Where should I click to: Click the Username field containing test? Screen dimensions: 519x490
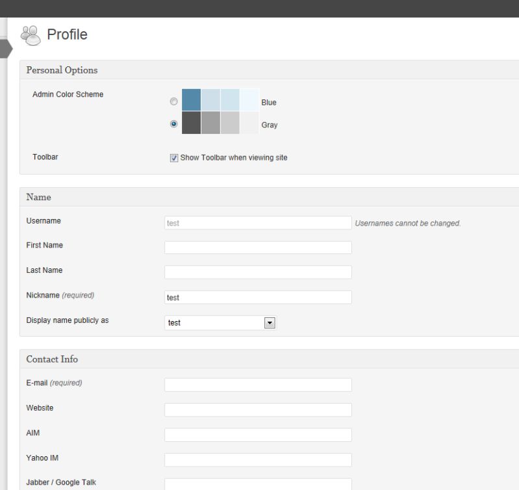pos(258,223)
